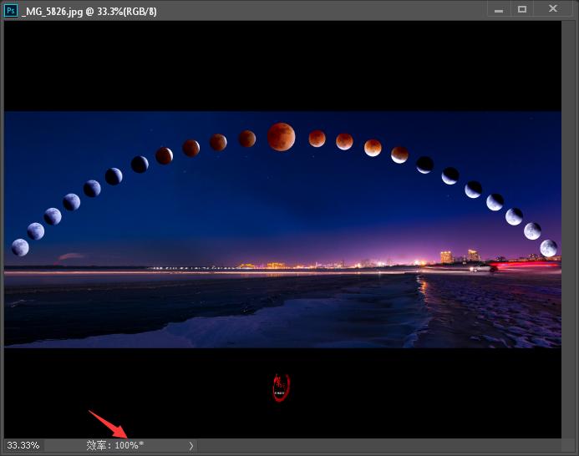The image size is (579, 456).
Task: Close the _MG_5826.jpg document window
Action: (x=553, y=10)
